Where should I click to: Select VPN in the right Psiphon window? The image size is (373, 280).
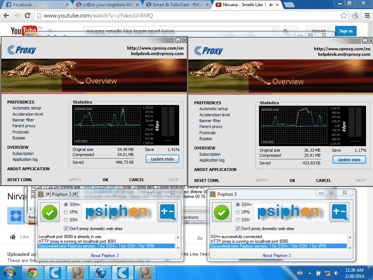(237, 212)
